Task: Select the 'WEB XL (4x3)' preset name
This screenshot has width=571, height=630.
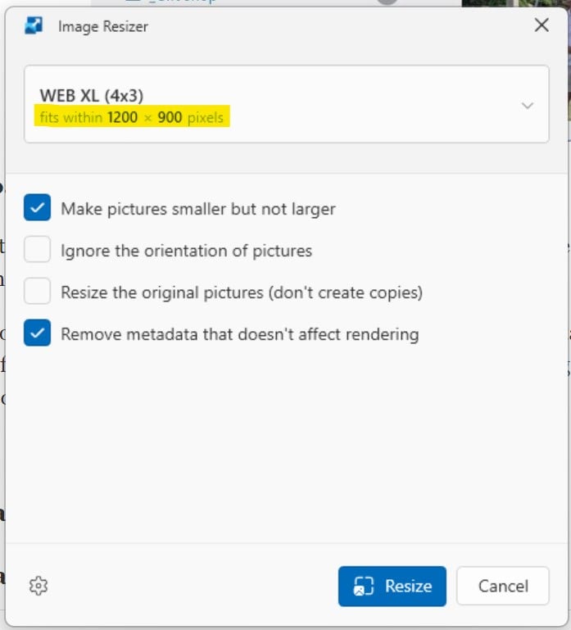Action: [x=92, y=96]
